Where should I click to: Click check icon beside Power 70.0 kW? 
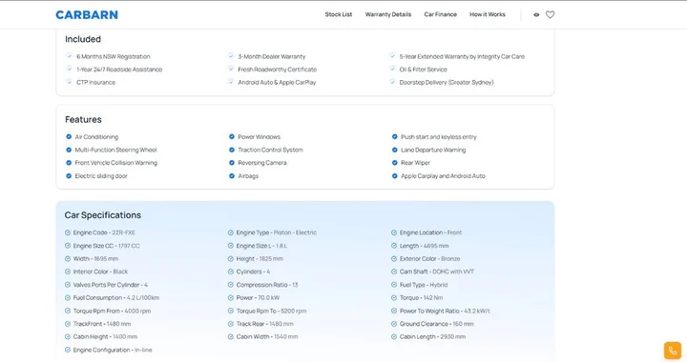[x=231, y=298]
